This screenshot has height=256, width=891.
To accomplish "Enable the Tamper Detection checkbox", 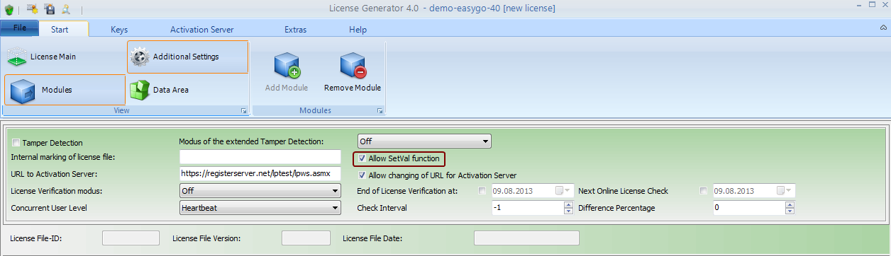I will (16, 143).
